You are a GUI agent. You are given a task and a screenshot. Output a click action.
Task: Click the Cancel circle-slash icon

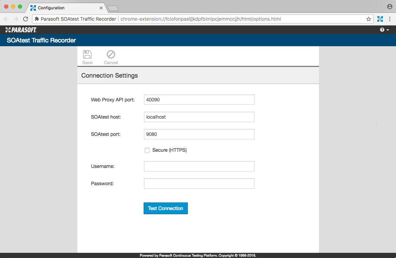(x=111, y=54)
